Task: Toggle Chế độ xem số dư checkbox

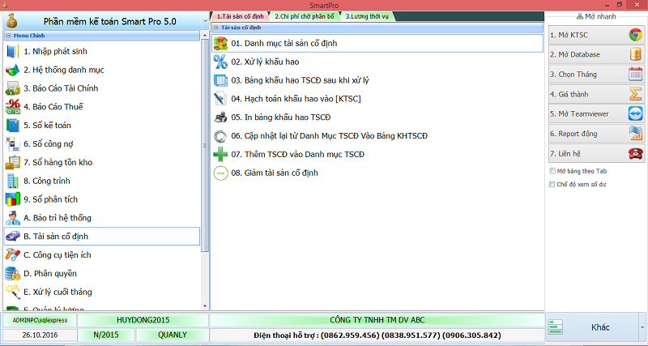Action: pyautogui.click(x=552, y=185)
